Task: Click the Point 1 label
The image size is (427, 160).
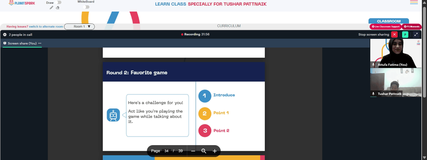Action: coord(221,113)
